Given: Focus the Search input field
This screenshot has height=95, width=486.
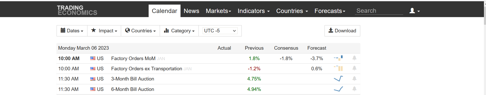Looking at the screenshot, I should click(379, 11).
